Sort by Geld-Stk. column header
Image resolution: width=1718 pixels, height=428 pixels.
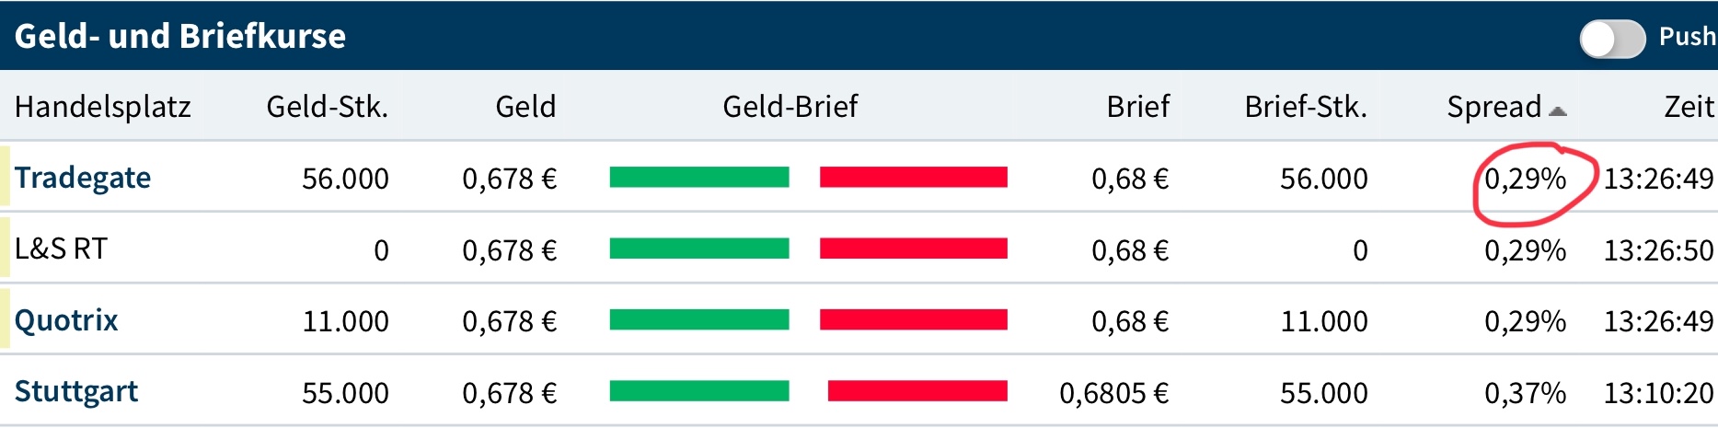point(327,107)
